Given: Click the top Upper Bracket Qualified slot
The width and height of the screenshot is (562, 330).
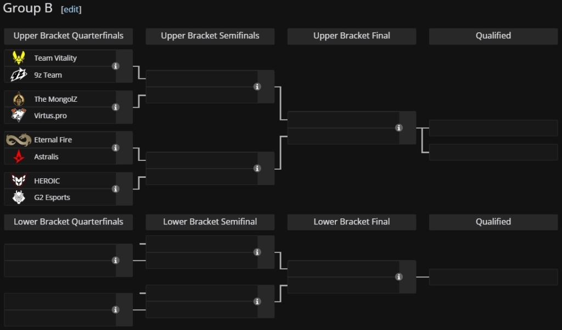Looking at the screenshot, I should 493,128.
